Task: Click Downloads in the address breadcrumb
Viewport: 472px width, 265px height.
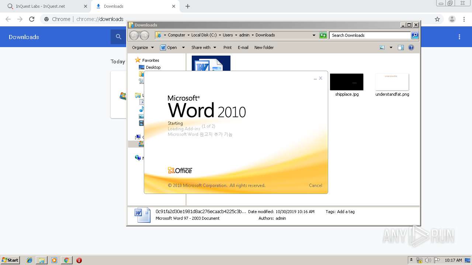Action: 265,35
